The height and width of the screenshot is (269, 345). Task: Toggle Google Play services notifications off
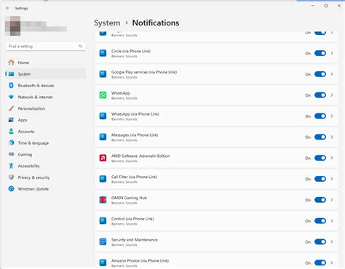320,74
